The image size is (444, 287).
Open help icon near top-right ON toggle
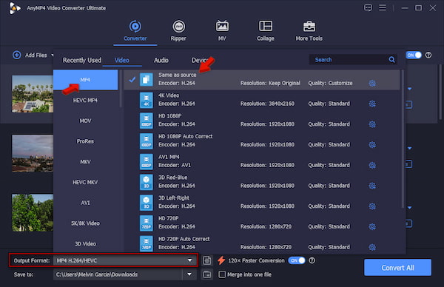tap(428, 55)
